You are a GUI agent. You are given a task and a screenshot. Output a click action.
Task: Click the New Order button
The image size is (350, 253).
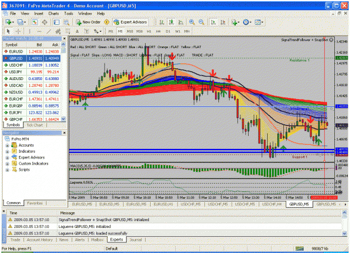88,22
